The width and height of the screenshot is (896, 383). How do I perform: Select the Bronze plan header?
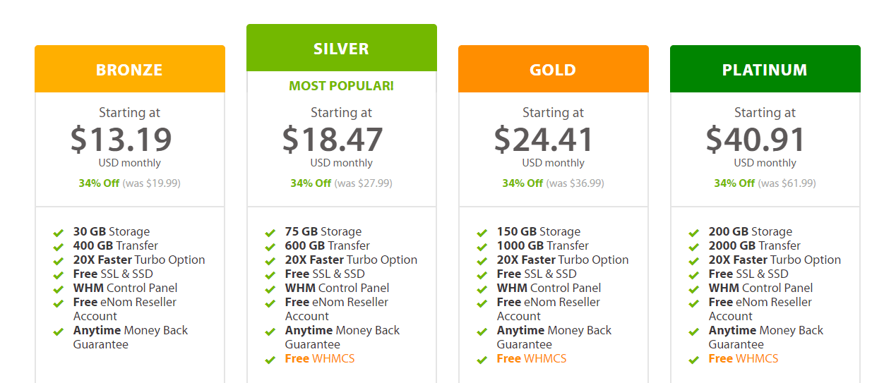coord(130,70)
